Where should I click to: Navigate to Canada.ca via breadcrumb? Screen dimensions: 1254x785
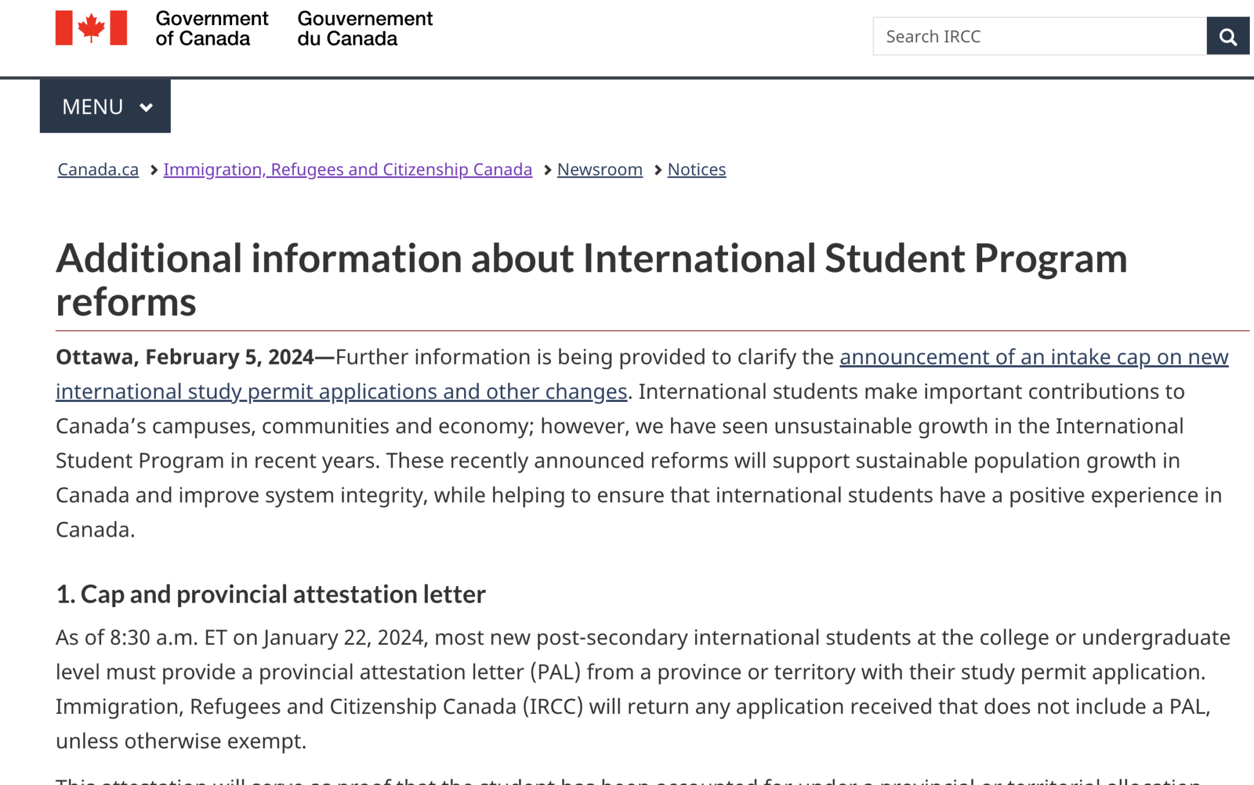tap(97, 169)
